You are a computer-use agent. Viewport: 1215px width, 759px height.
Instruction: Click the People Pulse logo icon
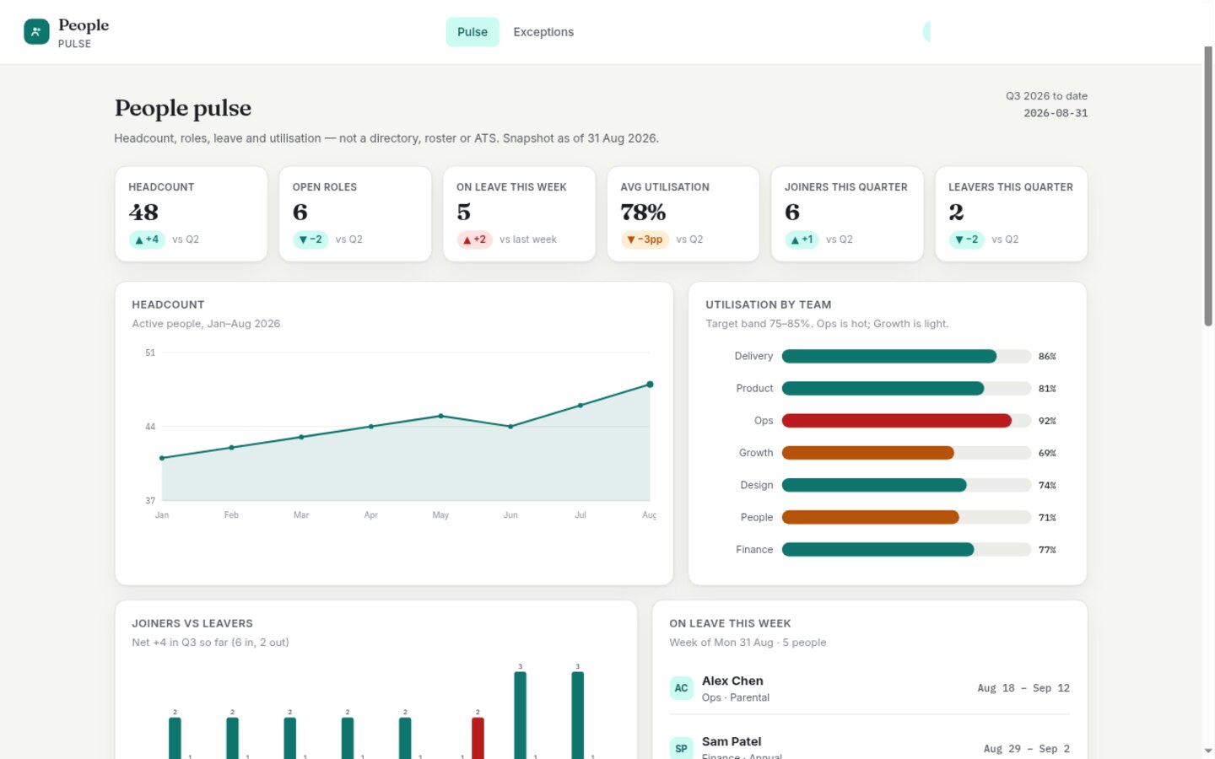tap(36, 32)
